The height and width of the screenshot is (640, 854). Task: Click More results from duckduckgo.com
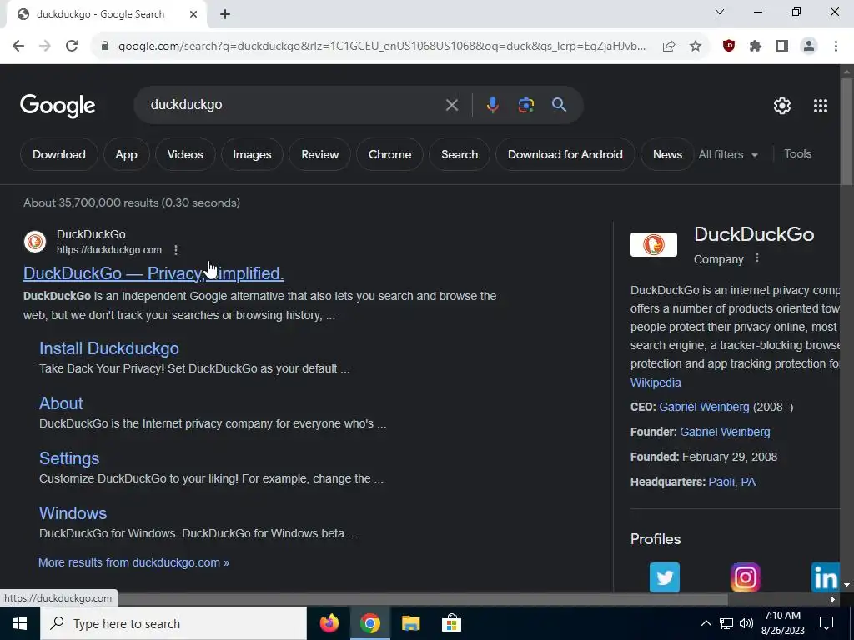pyautogui.click(x=133, y=562)
